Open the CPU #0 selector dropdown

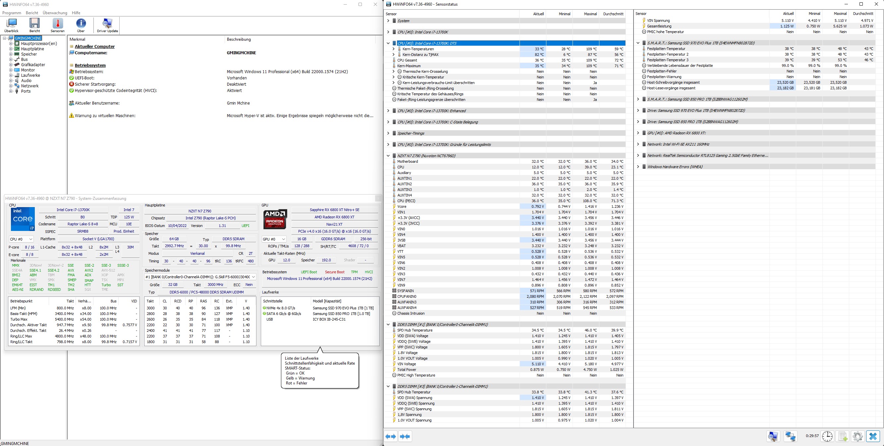click(x=21, y=239)
